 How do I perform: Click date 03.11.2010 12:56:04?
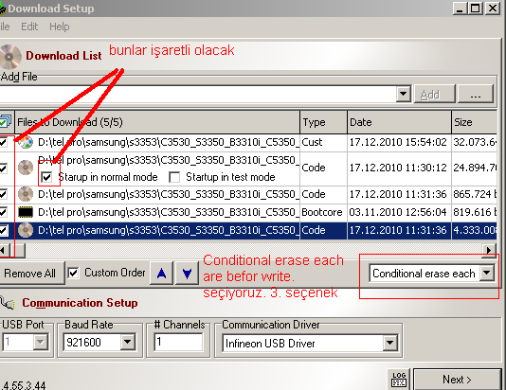point(398,212)
